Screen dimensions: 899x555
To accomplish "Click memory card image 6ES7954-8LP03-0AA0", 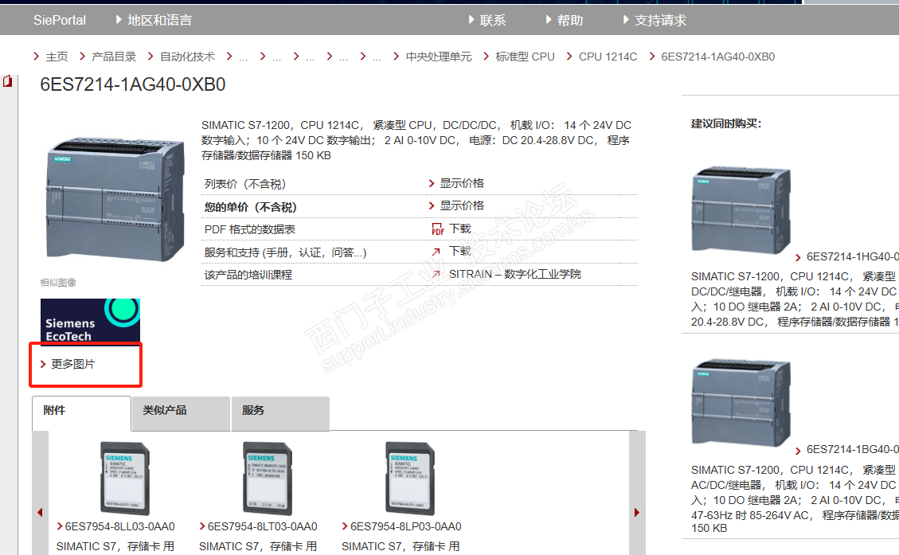I will click(410, 479).
